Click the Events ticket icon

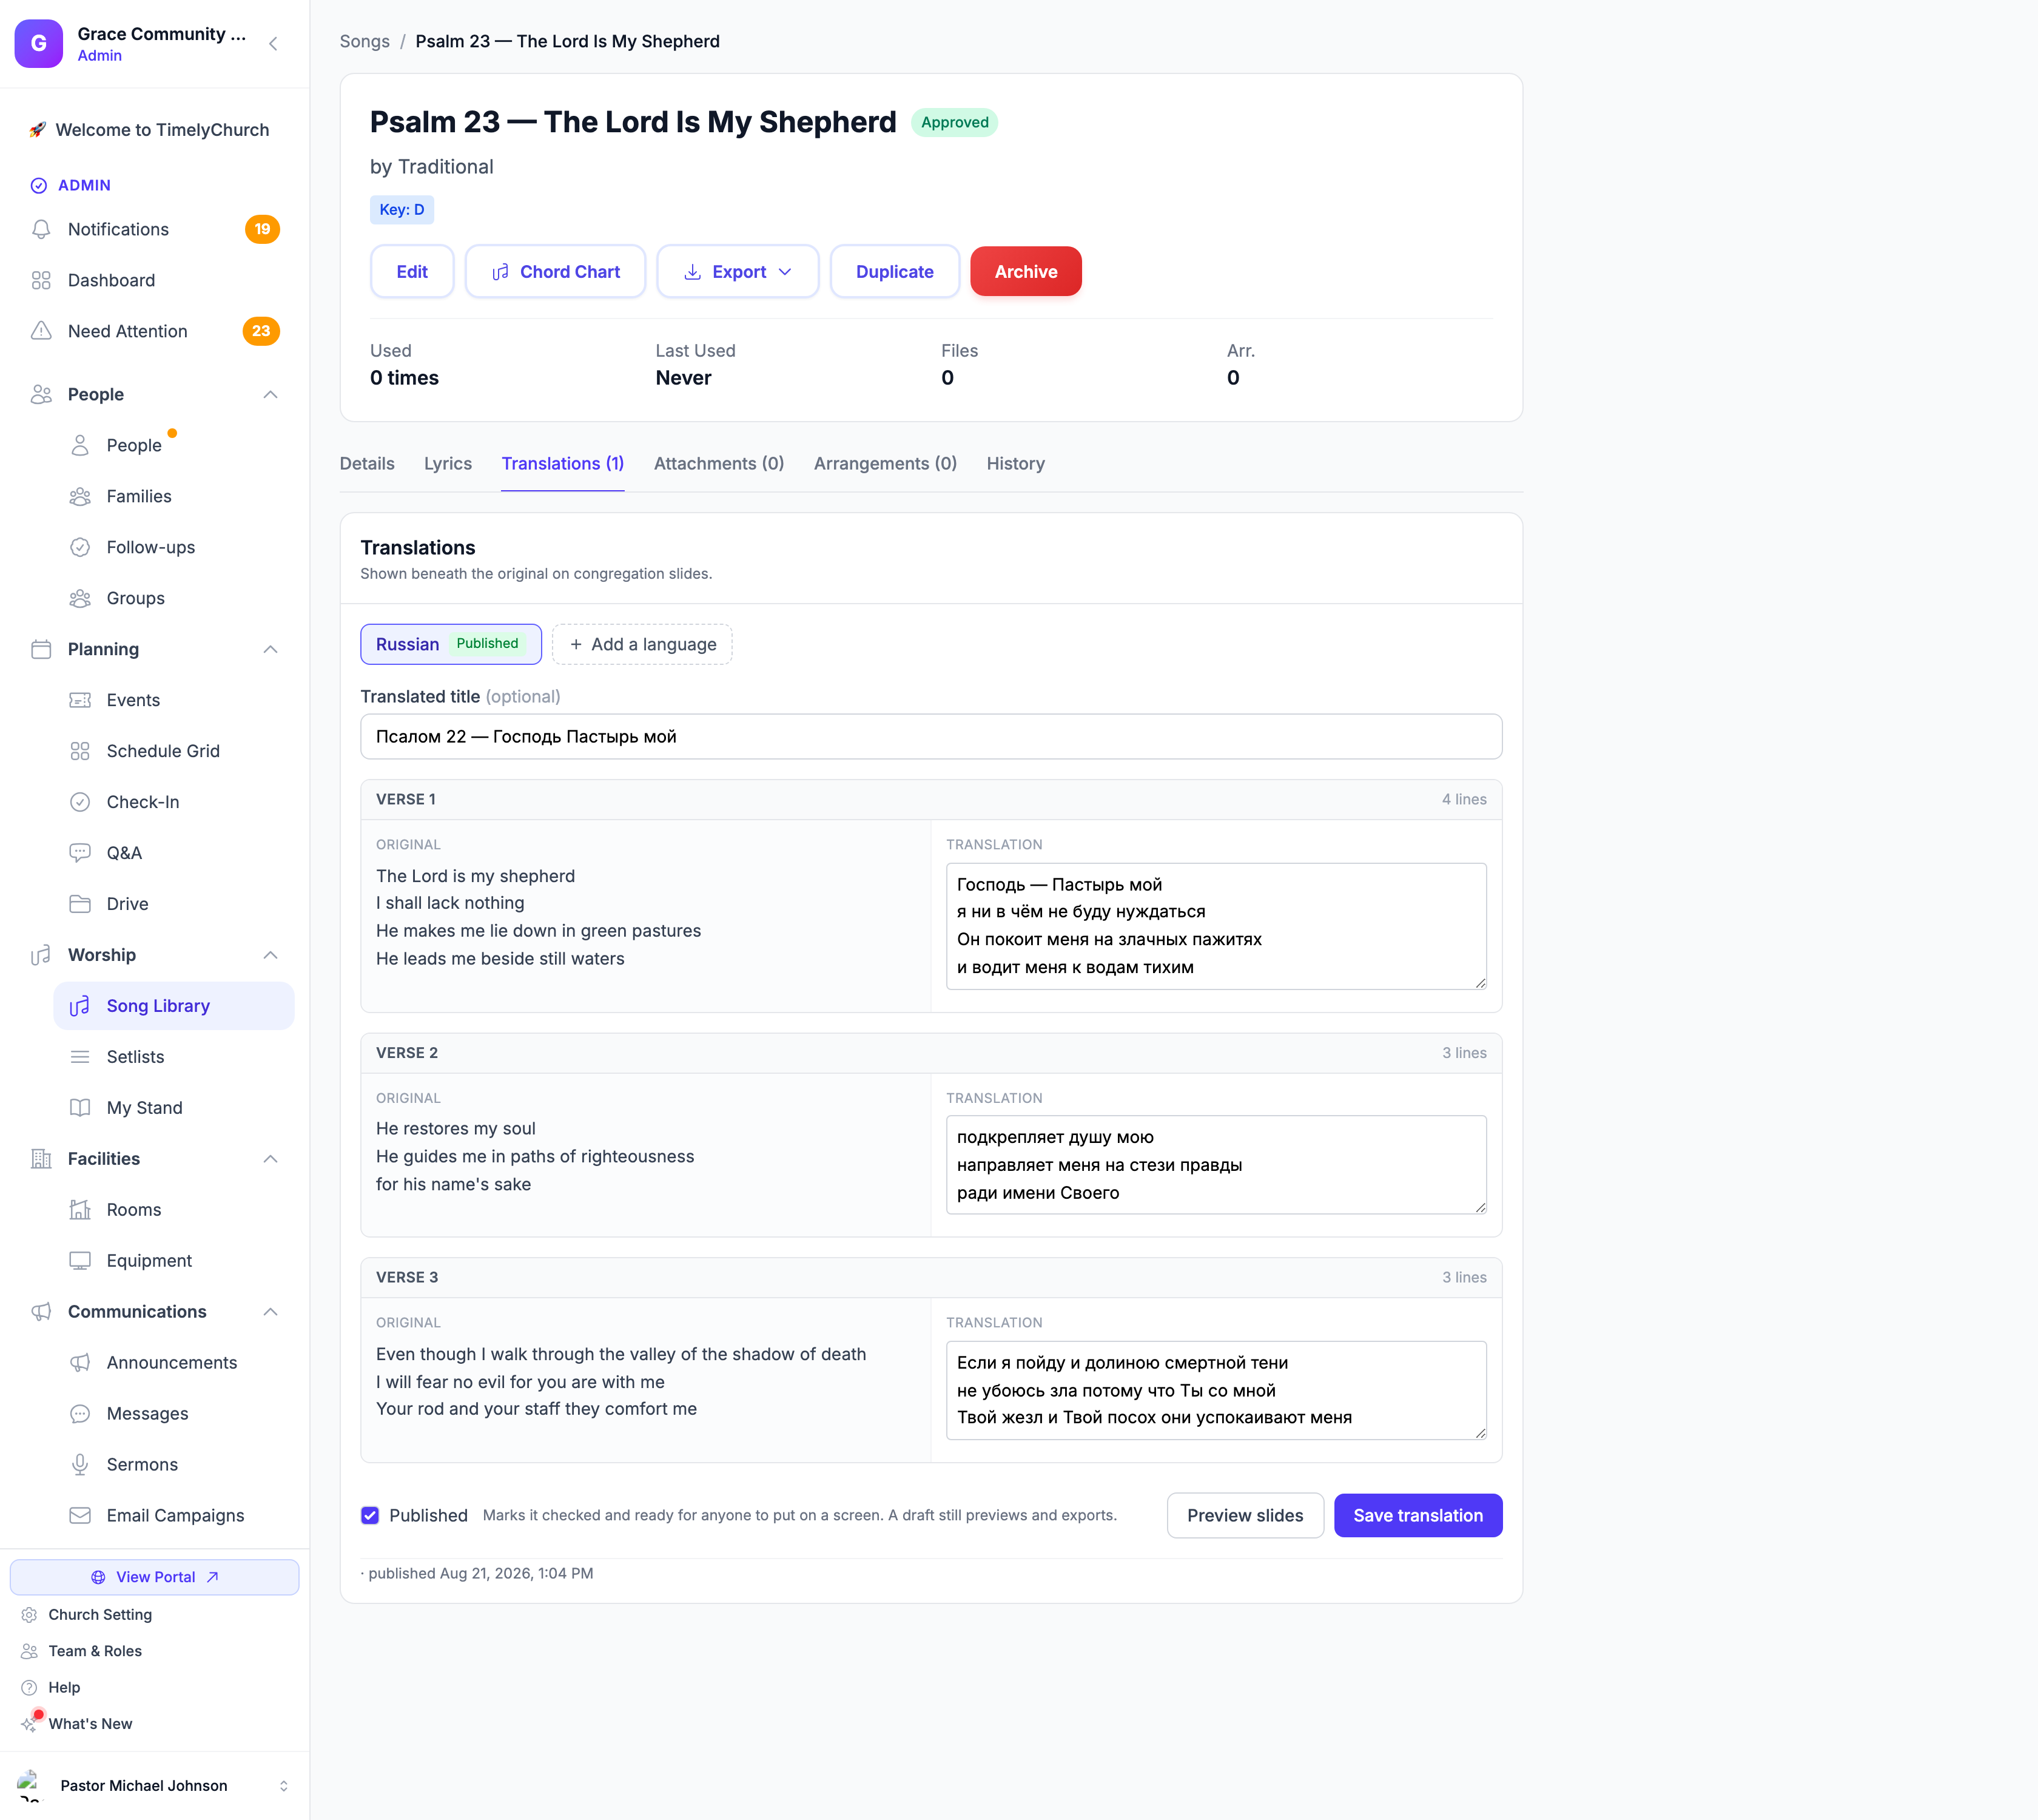[80, 700]
